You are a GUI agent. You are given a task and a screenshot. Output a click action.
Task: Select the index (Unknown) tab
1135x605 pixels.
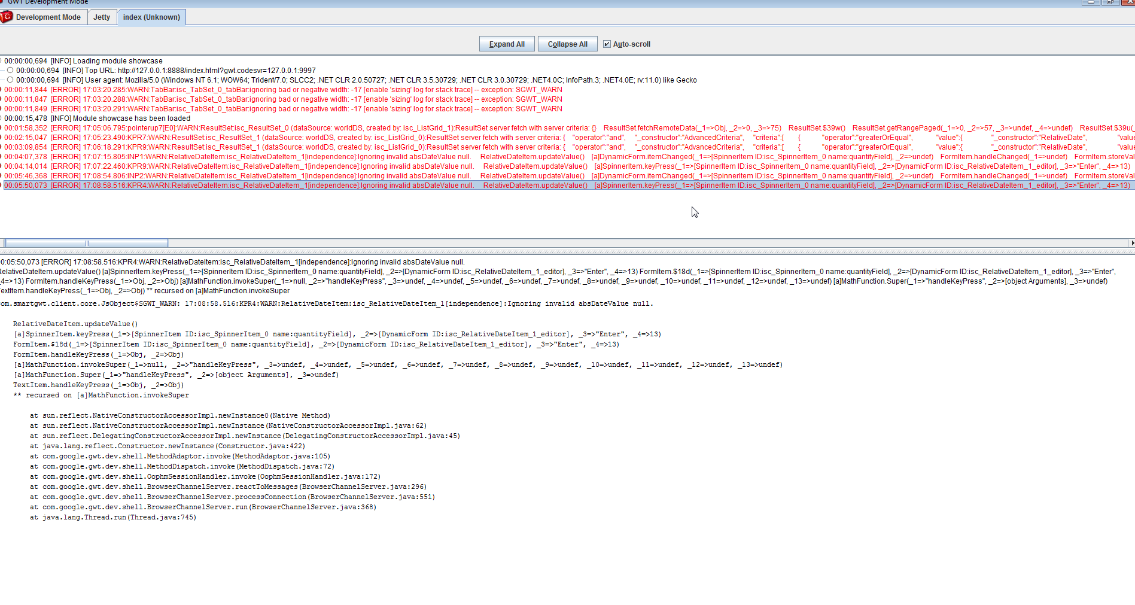[151, 17]
